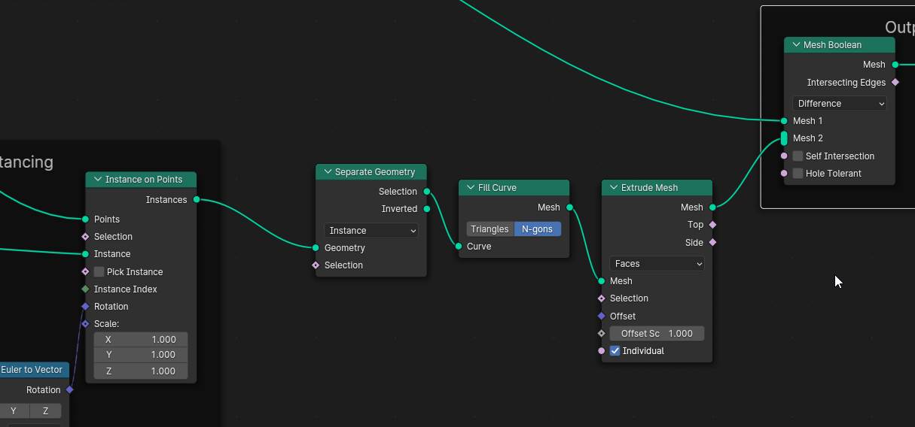Click Separate Geometry Selection output socket
The image size is (915, 427).
coord(427,192)
